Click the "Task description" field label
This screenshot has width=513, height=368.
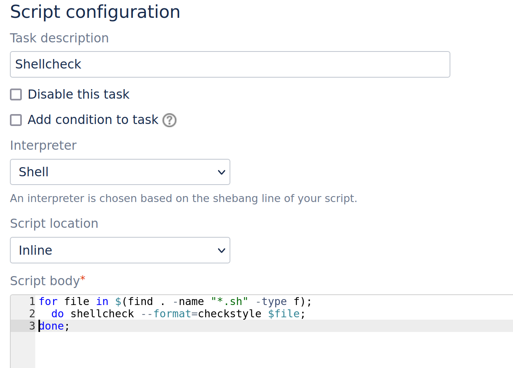click(x=59, y=38)
